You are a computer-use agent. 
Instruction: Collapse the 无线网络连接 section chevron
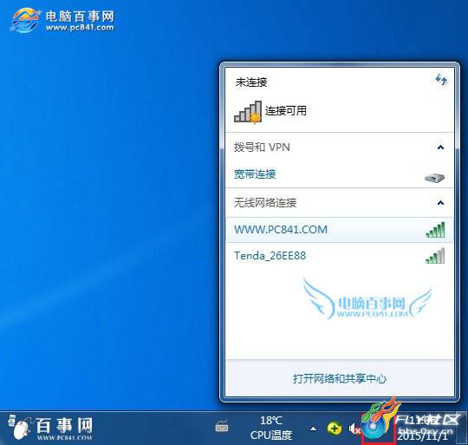(440, 203)
